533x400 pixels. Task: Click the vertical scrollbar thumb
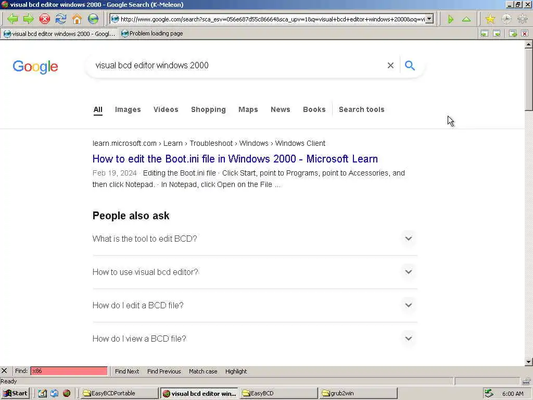coord(529,79)
